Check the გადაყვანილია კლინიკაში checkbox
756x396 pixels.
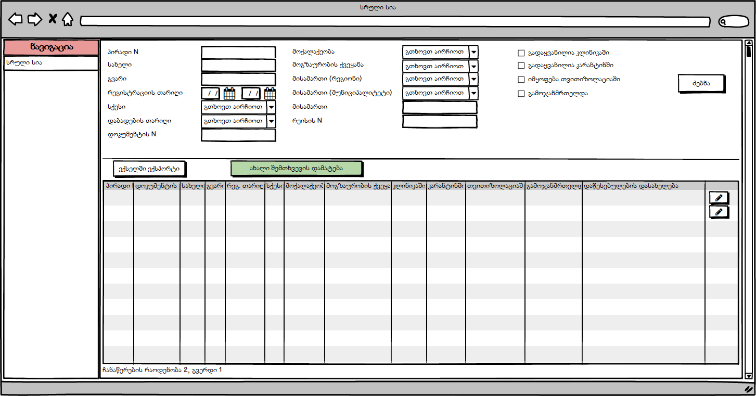click(x=521, y=53)
